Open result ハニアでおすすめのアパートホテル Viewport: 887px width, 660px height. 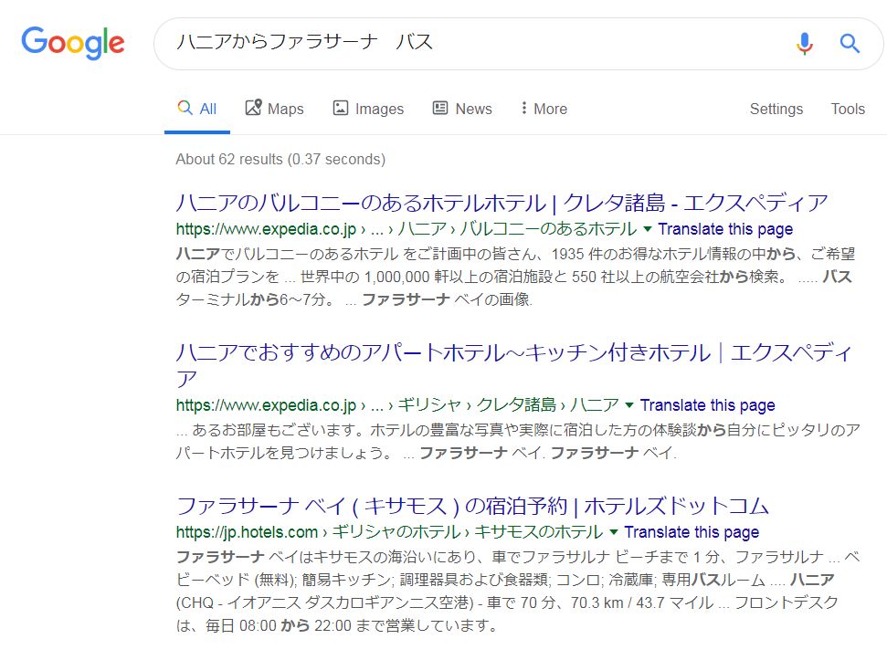click(x=513, y=365)
